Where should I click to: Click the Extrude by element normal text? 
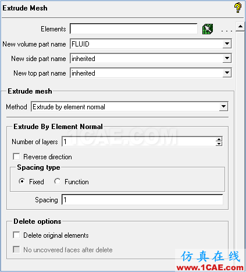69,107
